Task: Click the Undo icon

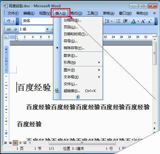Action: point(9,21)
